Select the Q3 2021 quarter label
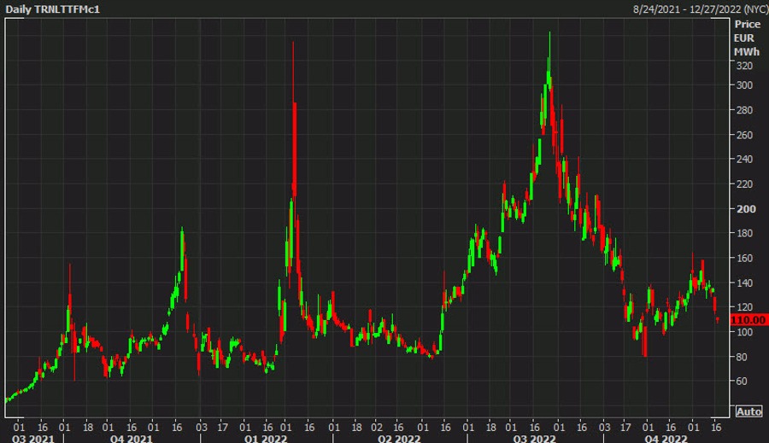Image resolution: width=769 pixels, height=443 pixels. pyautogui.click(x=22, y=436)
